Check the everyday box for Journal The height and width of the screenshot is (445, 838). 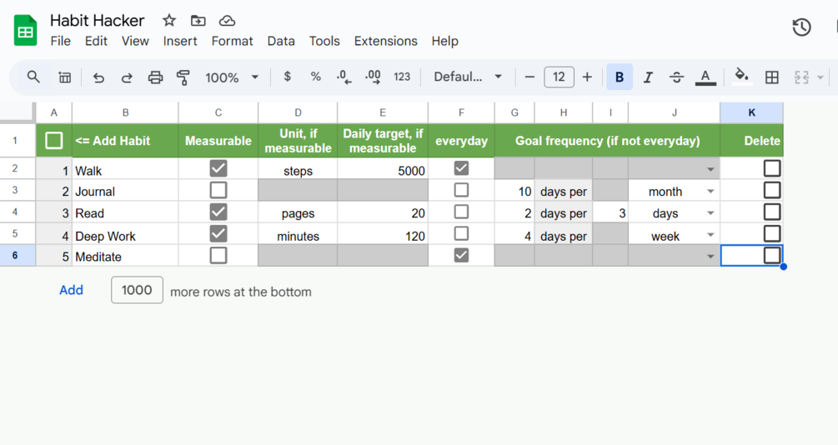461,191
